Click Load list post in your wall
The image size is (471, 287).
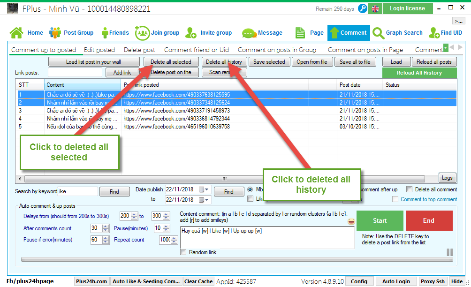point(94,62)
